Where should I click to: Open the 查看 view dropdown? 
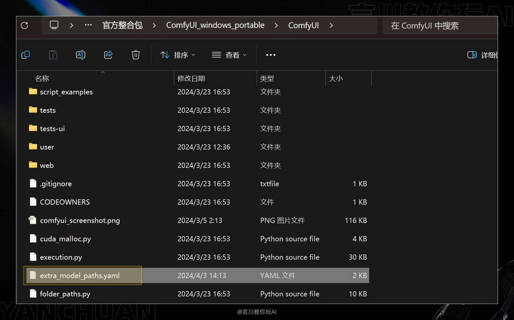(x=229, y=55)
